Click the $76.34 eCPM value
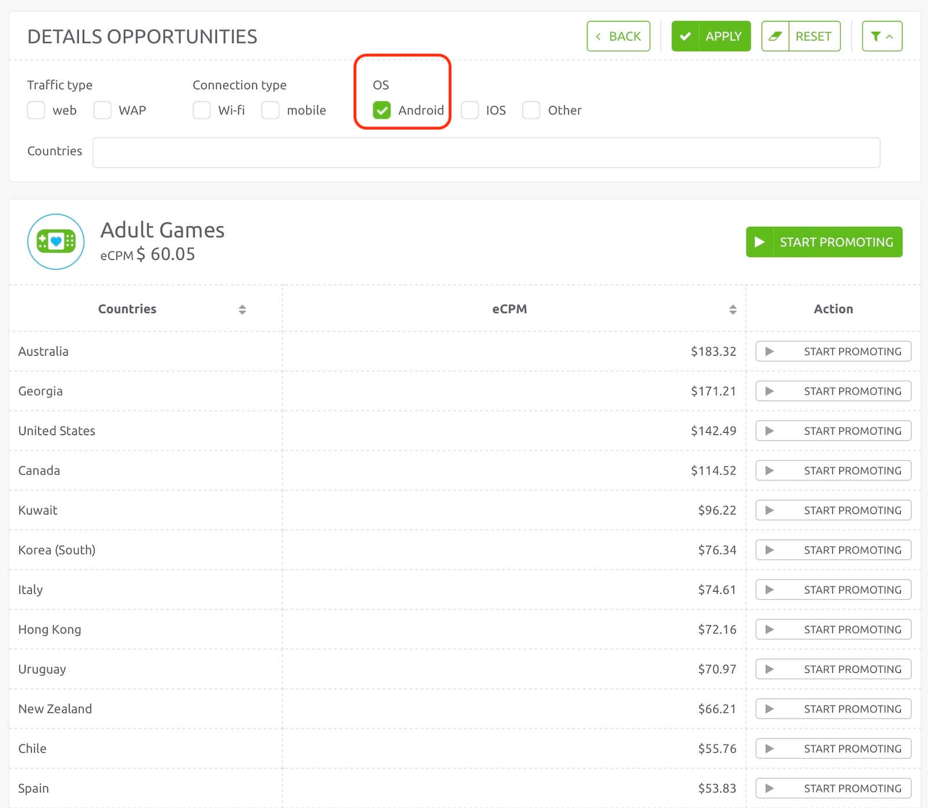Screen dimensions: 928x808 coord(717,550)
